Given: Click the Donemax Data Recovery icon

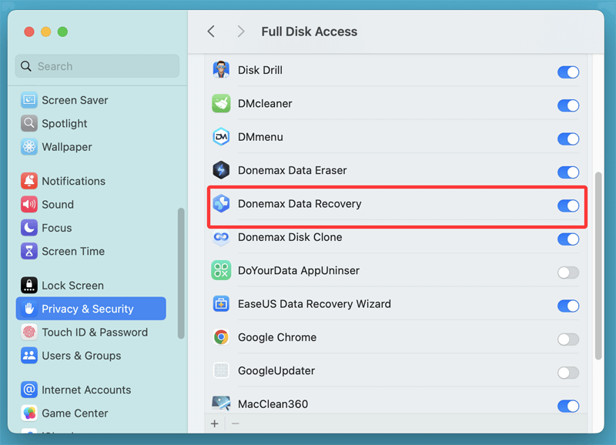Looking at the screenshot, I should tap(221, 204).
